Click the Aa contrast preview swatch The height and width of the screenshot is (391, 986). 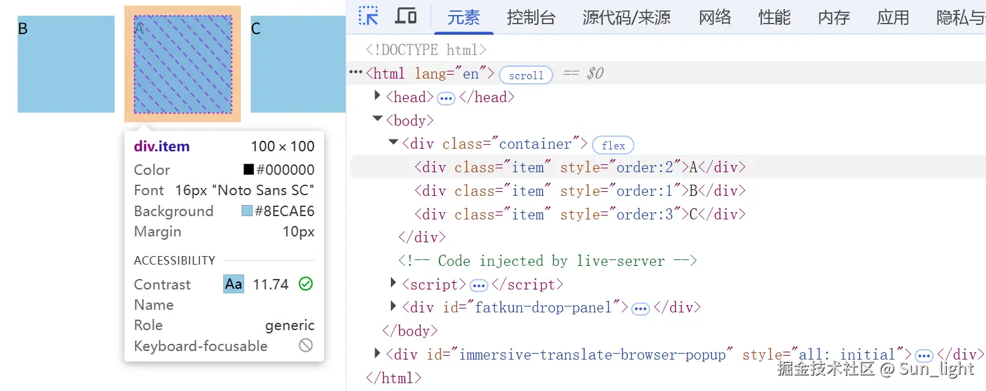click(x=234, y=284)
